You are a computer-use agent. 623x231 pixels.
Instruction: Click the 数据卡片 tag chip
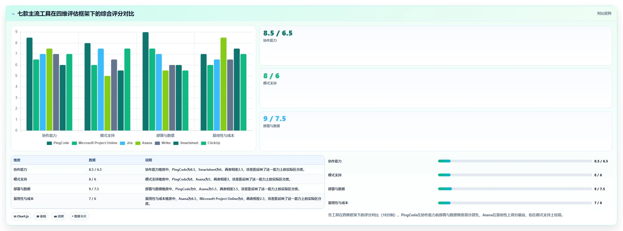tap(79, 216)
